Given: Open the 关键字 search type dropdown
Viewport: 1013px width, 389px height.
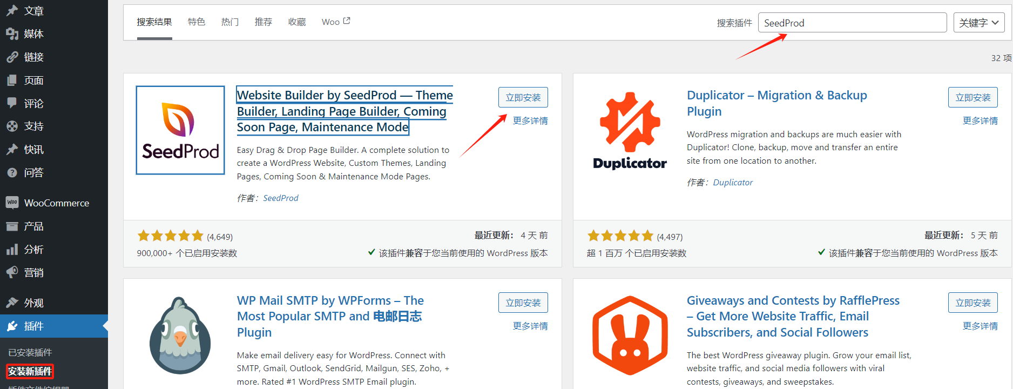Looking at the screenshot, I should click(979, 23).
